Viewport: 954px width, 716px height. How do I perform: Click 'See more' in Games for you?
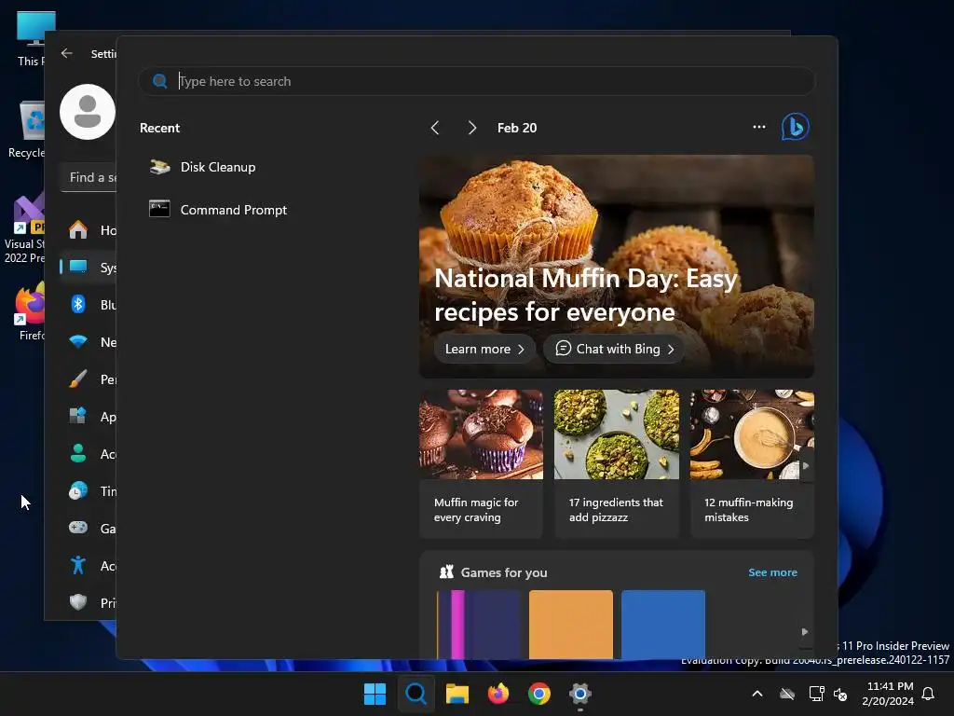coord(772,572)
